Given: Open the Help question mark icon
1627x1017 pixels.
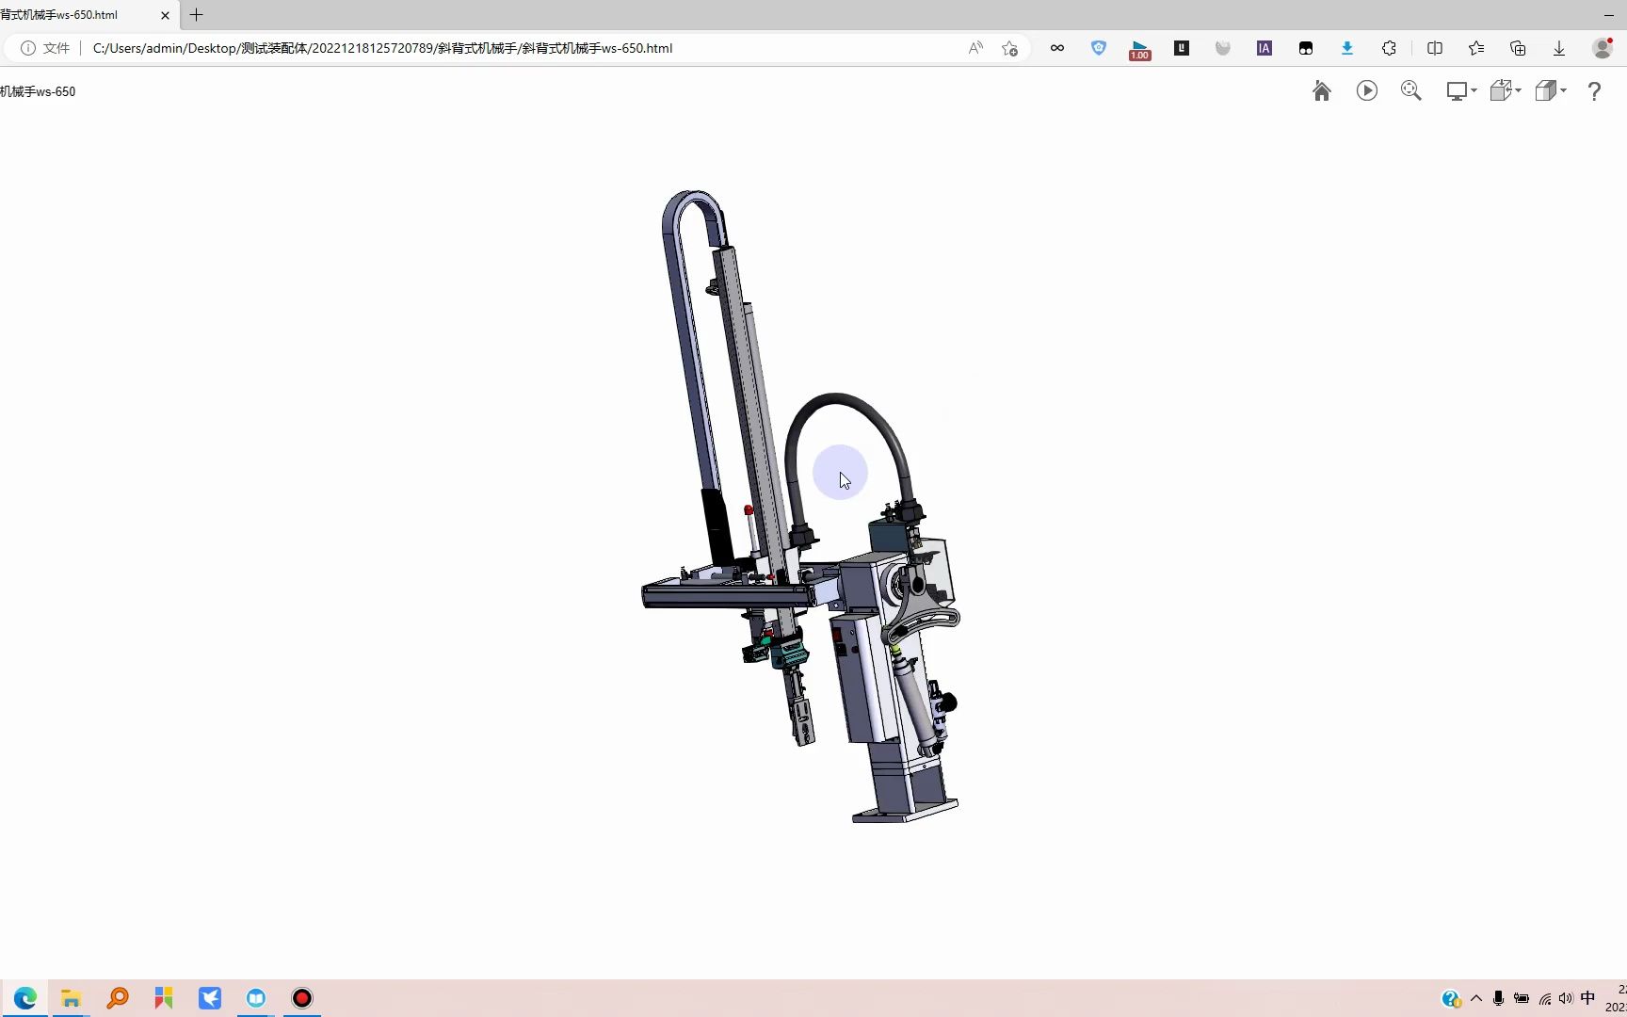Looking at the screenshot, I should coord(1594,91).
